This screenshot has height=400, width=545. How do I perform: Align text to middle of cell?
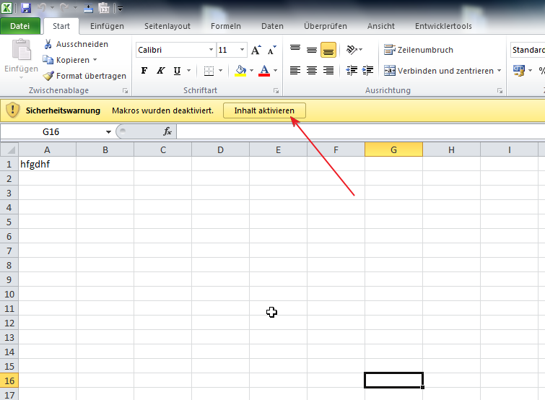click(x=311, y=50)
